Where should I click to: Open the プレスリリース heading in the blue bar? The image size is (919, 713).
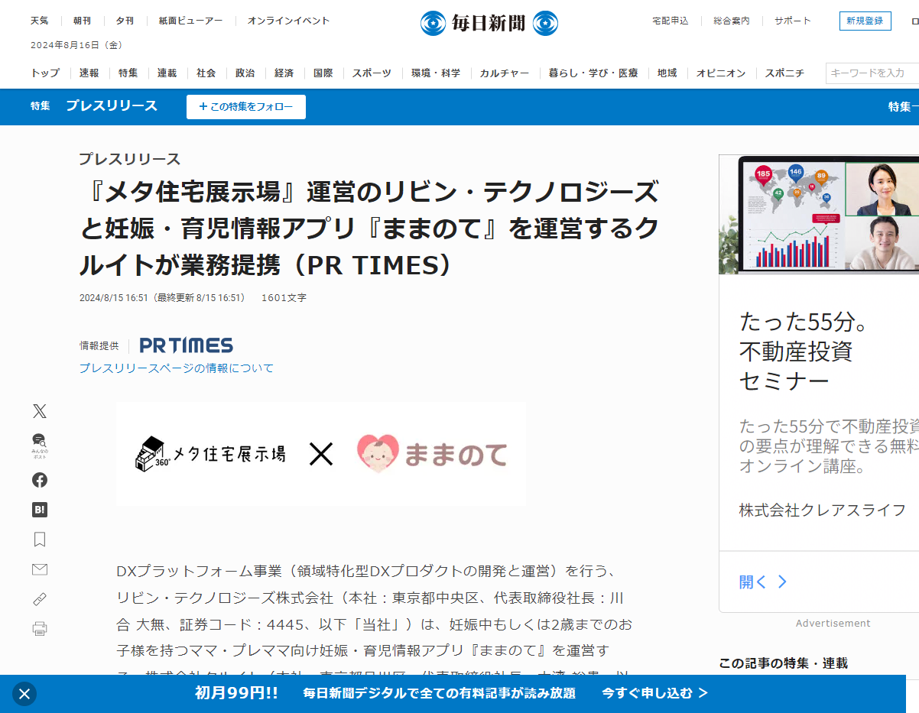pyautogui.click(x=112, y=106)
